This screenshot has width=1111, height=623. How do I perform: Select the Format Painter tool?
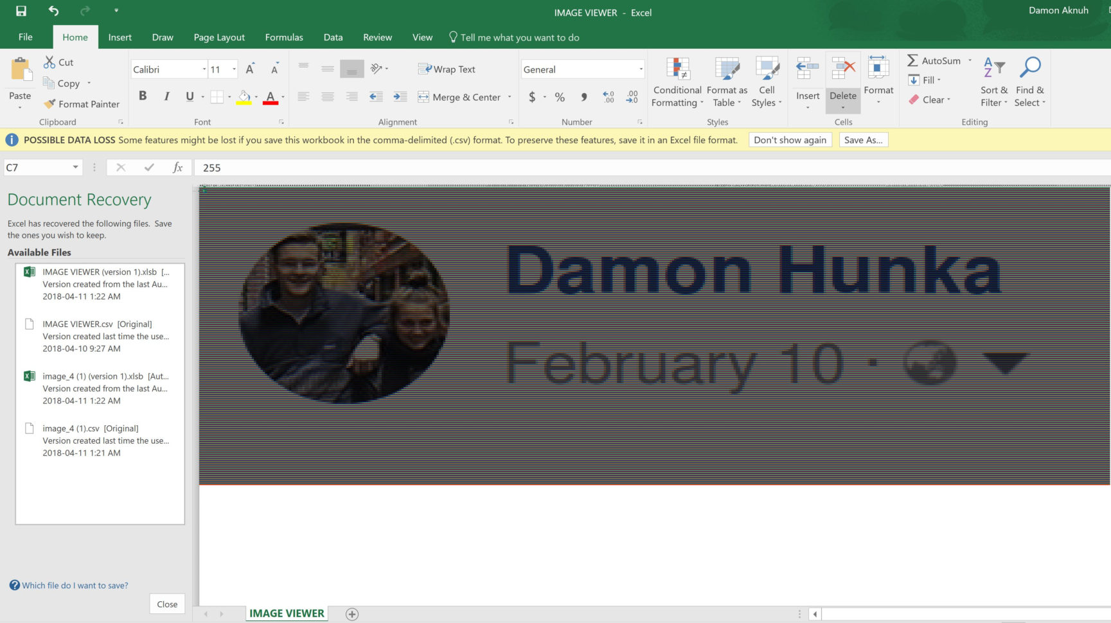(82, 104)
